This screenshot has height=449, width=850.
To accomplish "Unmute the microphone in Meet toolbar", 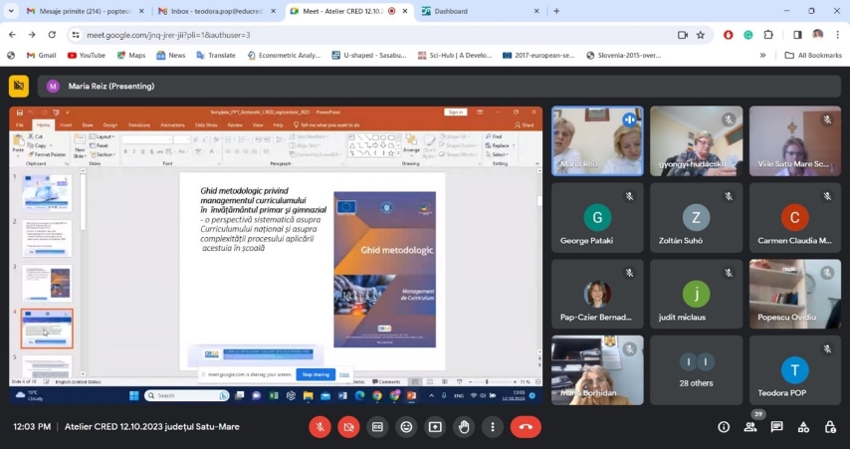I will click(x=319, y=426).
